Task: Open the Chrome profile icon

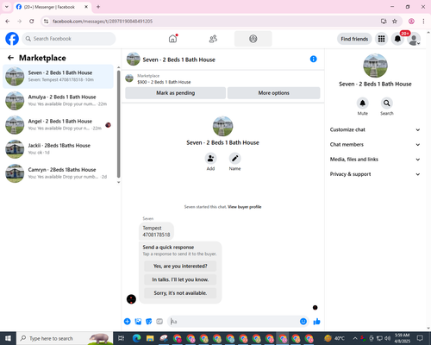Action: click(x=411, y=22)
